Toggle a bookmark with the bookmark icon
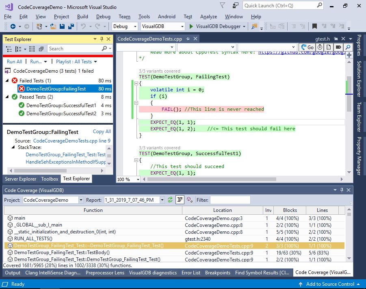The width and height of the screenshot is (366, 289). point(314,26)
